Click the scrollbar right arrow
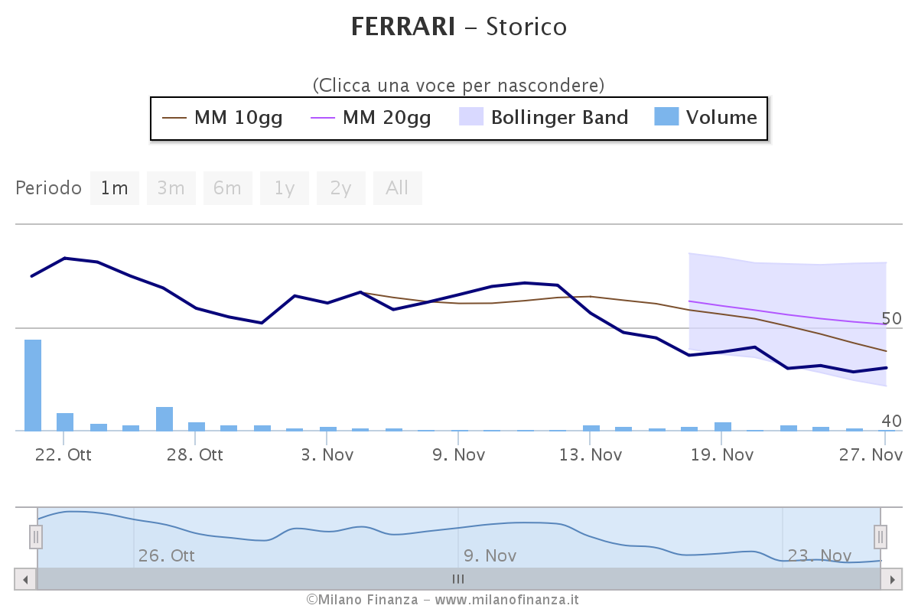Viewport: 918px width, 612px height. pyautogui.click(x=891, y=579)
